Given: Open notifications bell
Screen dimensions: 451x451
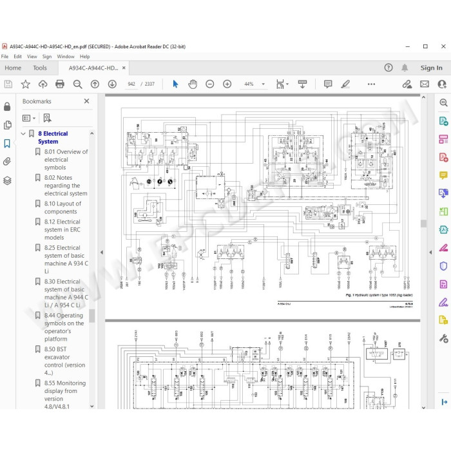Looking at the screenshot, I should (x=405, y=68).
